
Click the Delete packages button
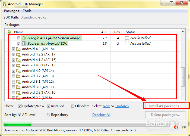pyautogui.click(x=165, y=115)
